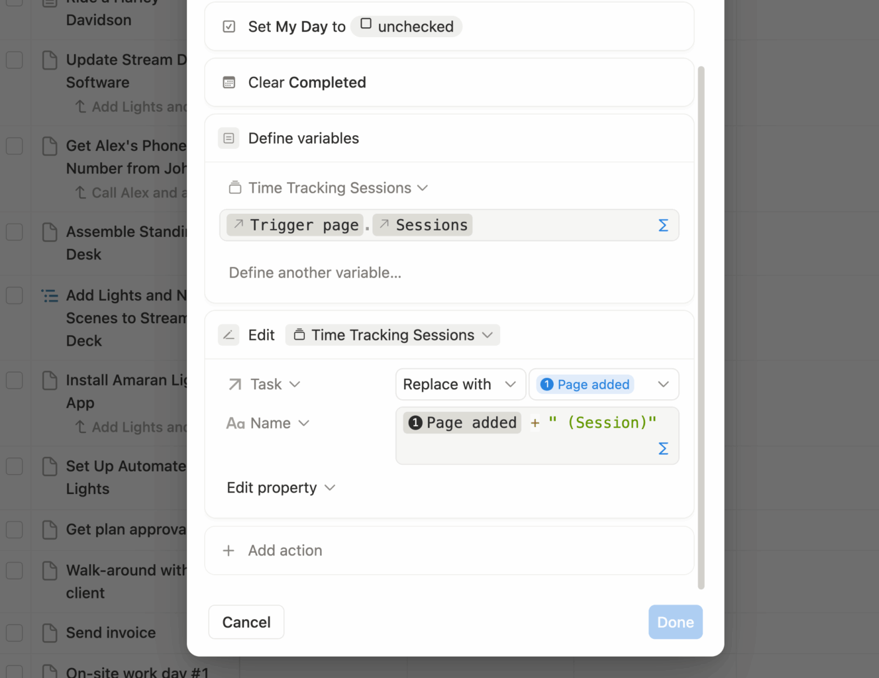Expand the Edit property selector

[x=282, y=487]
